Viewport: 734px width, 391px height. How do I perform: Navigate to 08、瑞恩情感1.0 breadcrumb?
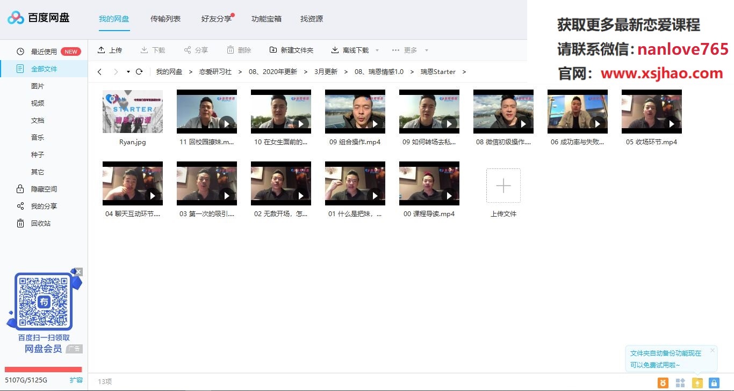tap(379, 71)
